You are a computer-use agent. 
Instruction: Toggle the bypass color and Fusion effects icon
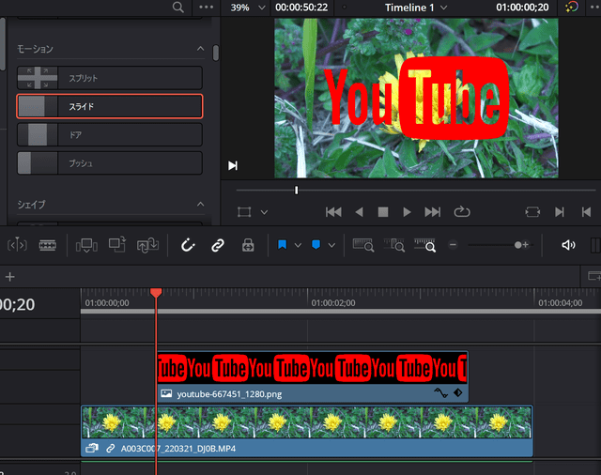point(571,8)
